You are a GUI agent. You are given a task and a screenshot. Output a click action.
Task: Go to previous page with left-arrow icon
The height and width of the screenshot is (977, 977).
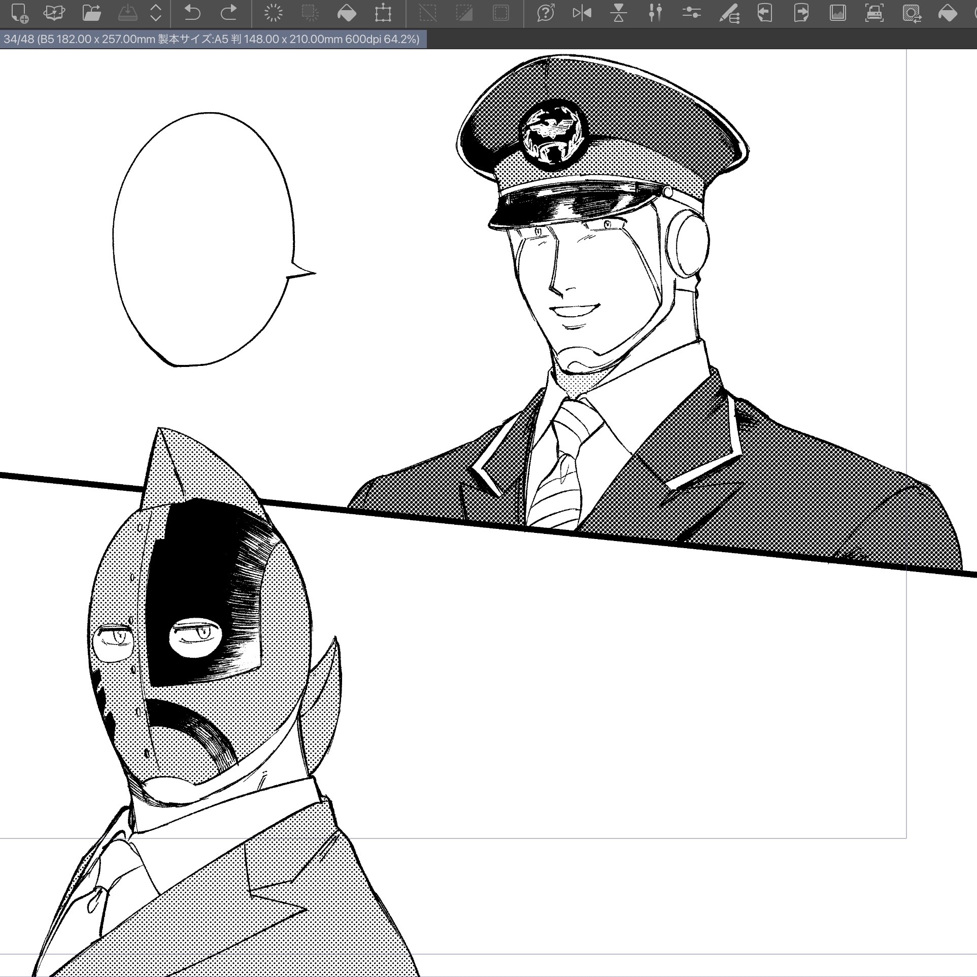tap(765, 13)
